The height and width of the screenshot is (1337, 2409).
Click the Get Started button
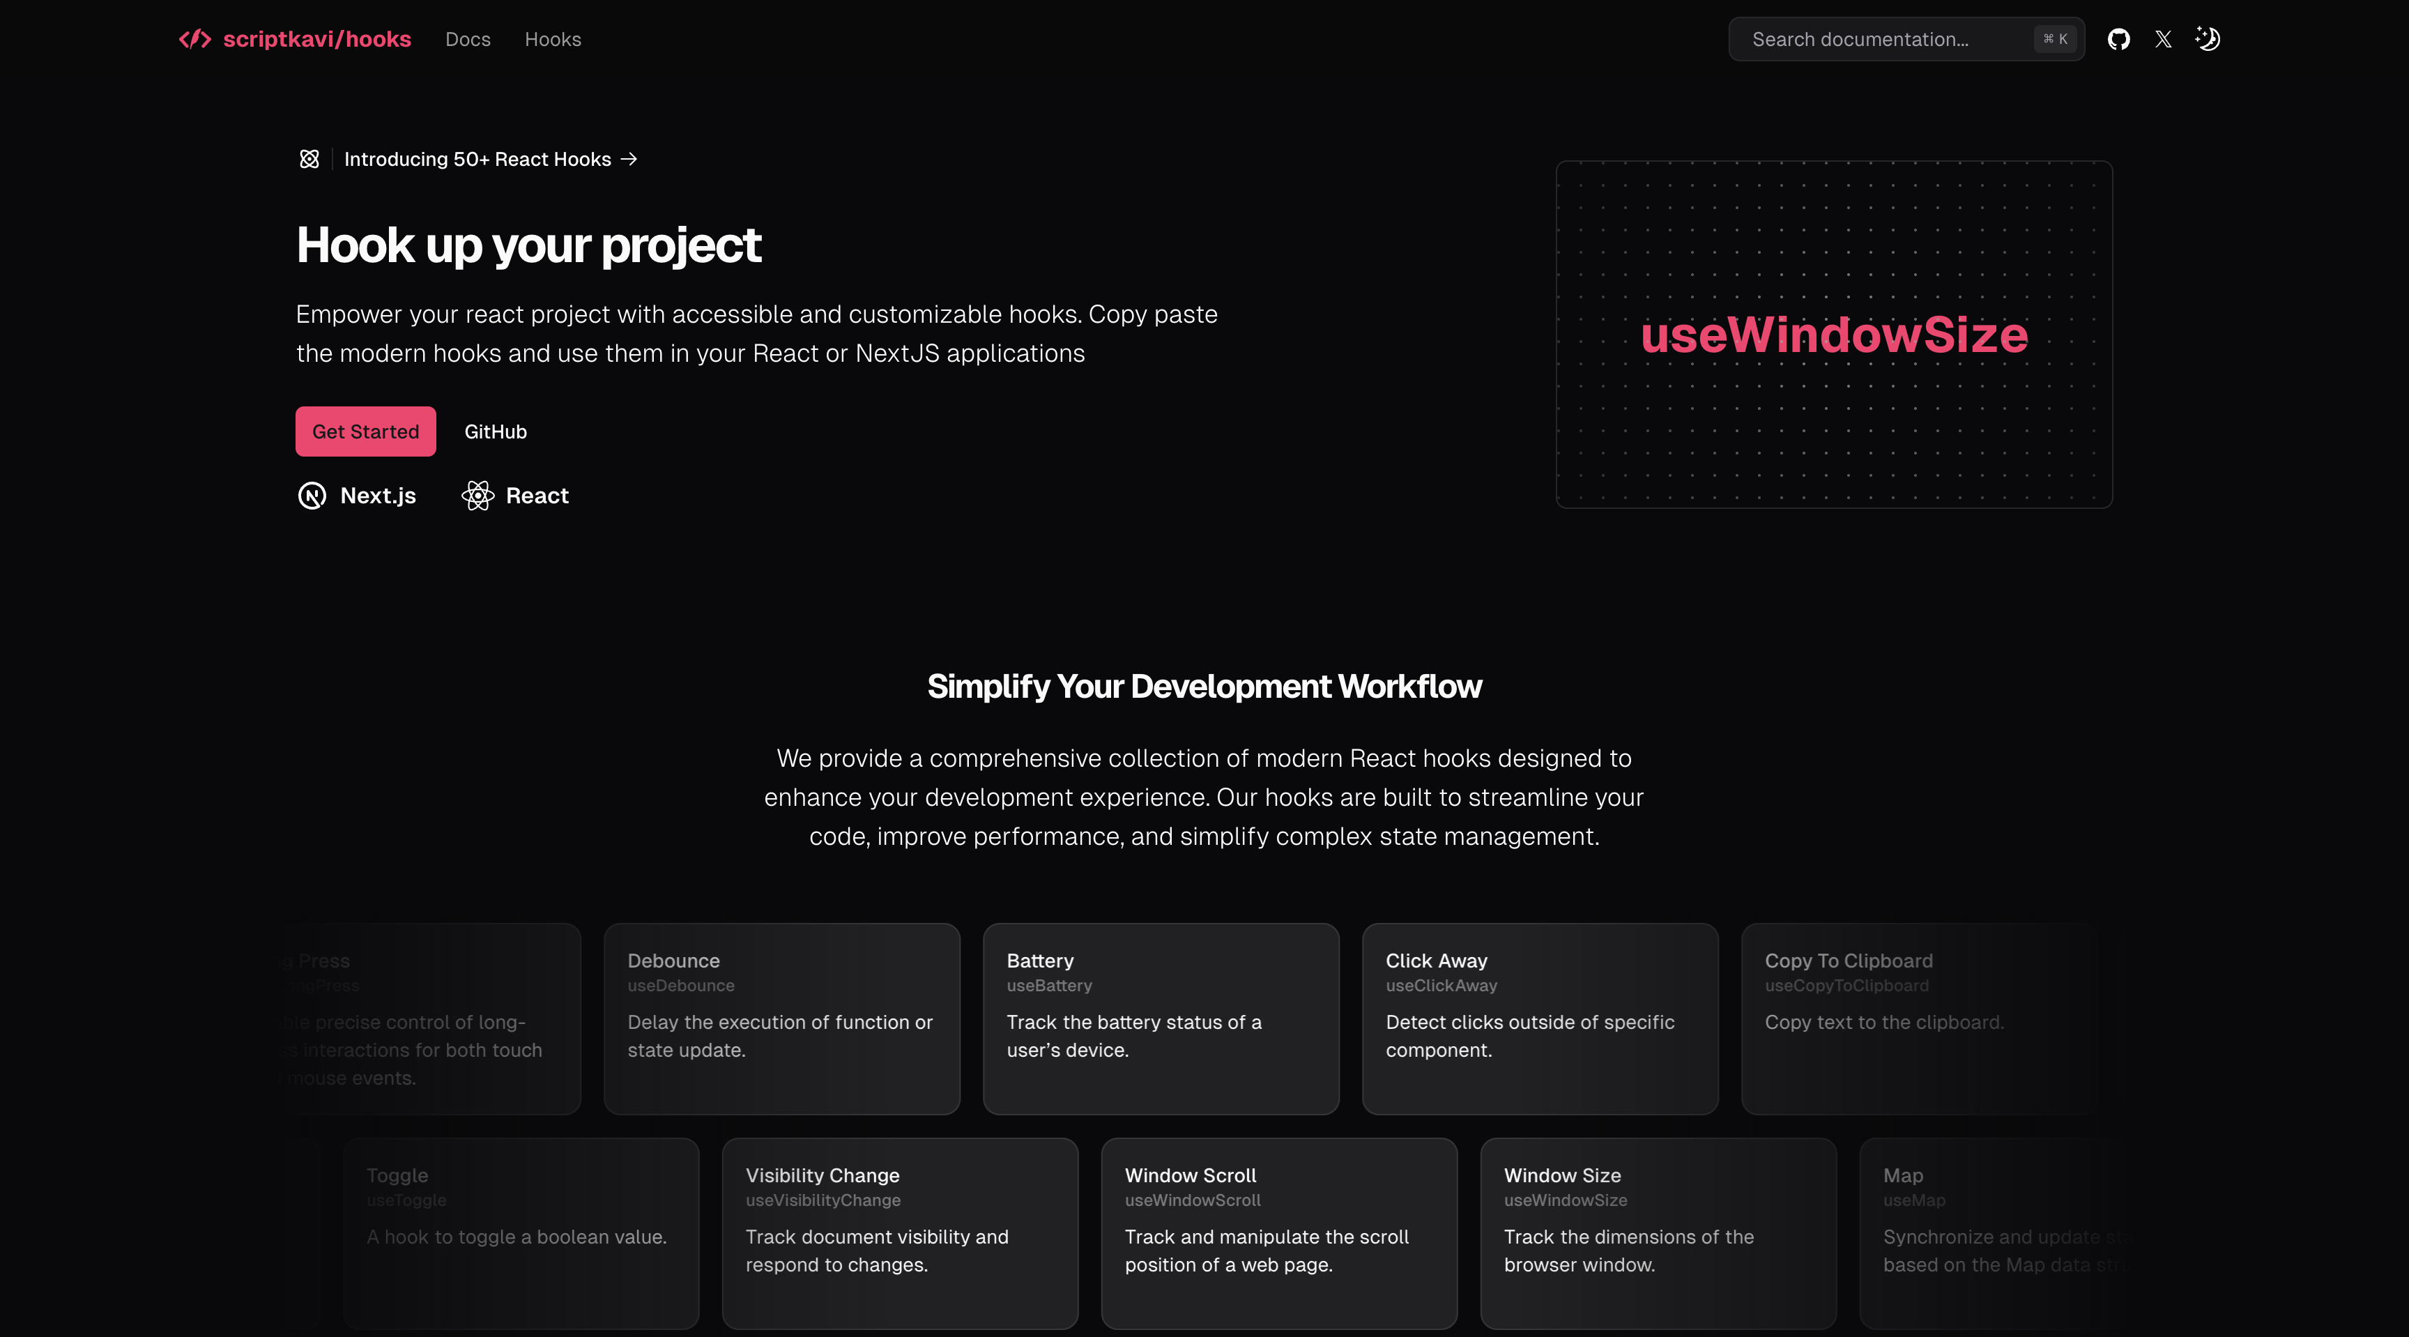click(x=366, y=431)
